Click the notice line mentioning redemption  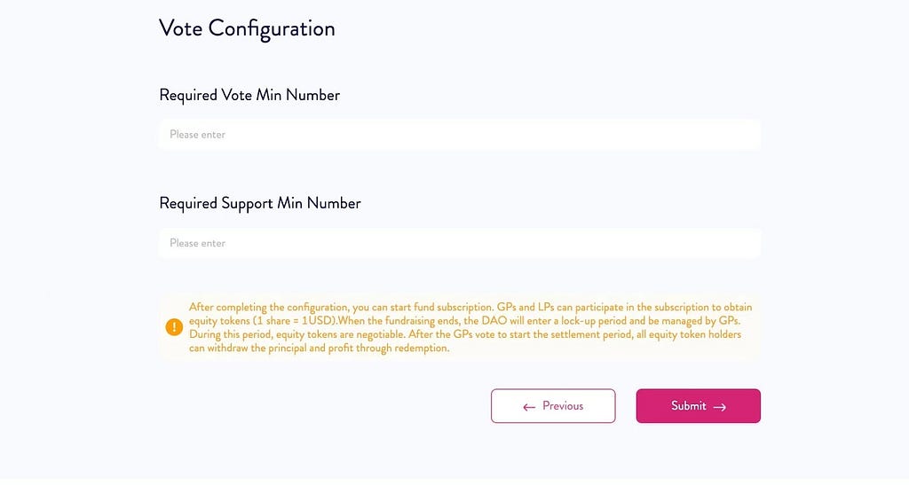[320, 348]
